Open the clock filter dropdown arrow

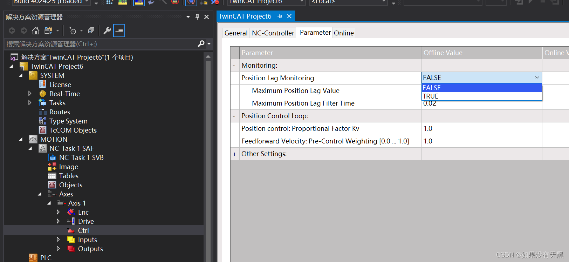point(81,31)
